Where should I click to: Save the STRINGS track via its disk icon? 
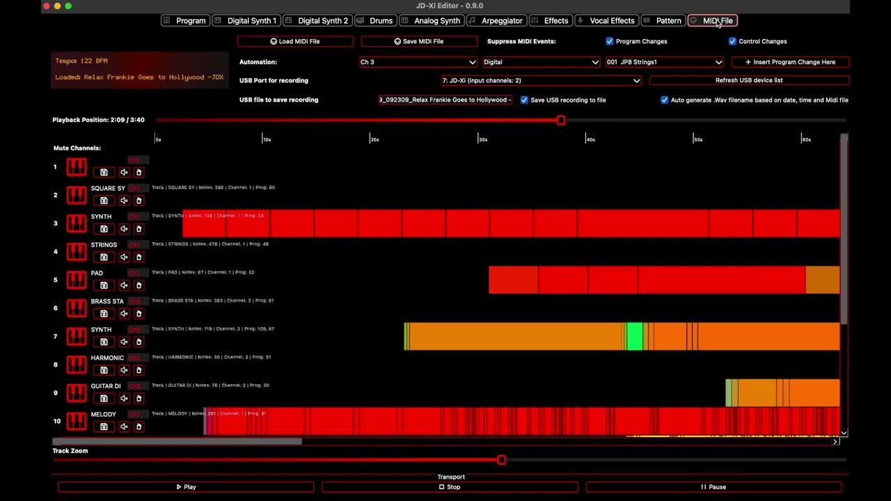(x=104, y=257)
